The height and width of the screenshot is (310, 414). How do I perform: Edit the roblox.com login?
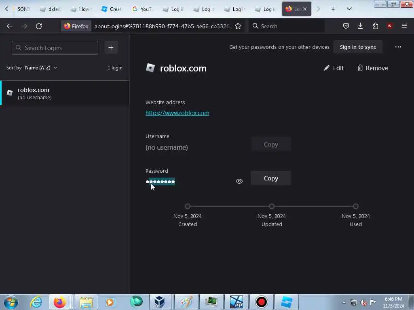334,68
